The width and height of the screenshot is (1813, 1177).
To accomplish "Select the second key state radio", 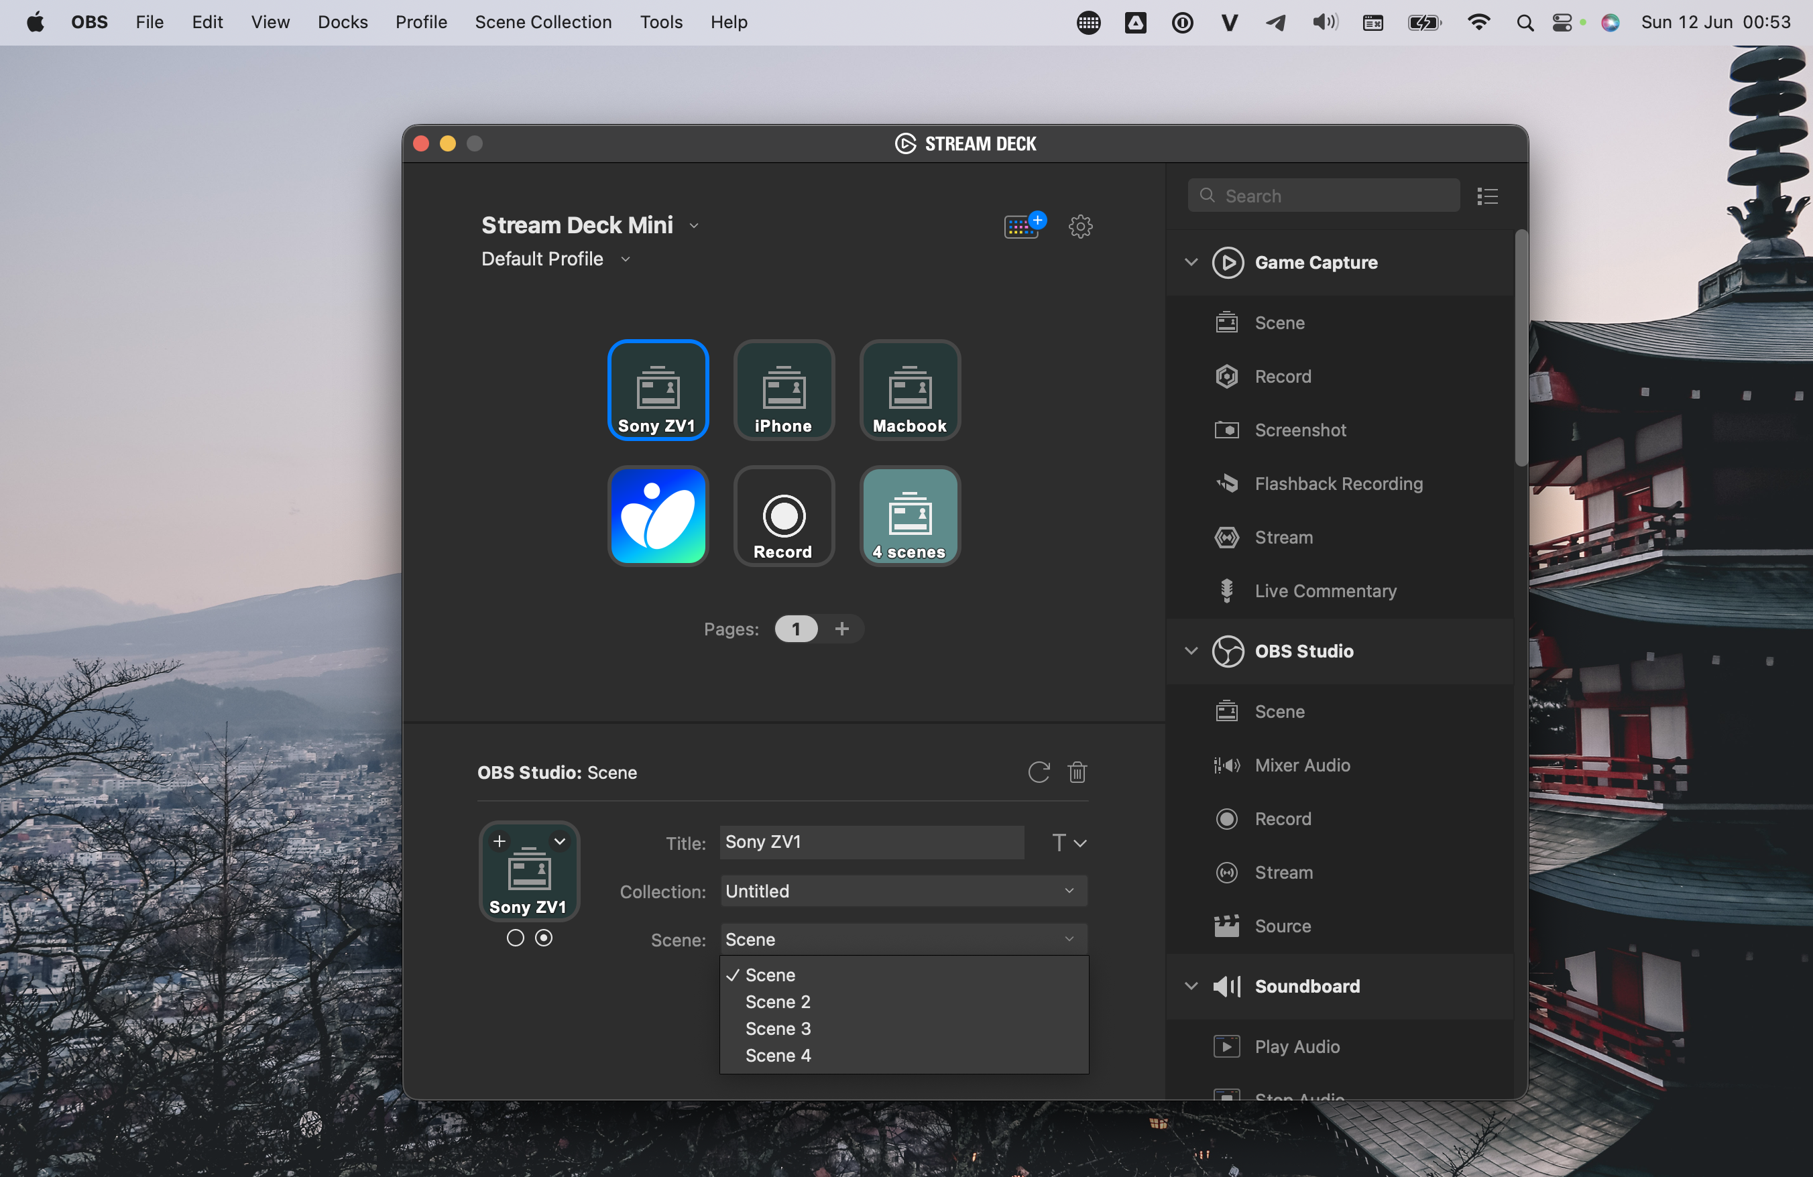I will click(x=543, y=938).
